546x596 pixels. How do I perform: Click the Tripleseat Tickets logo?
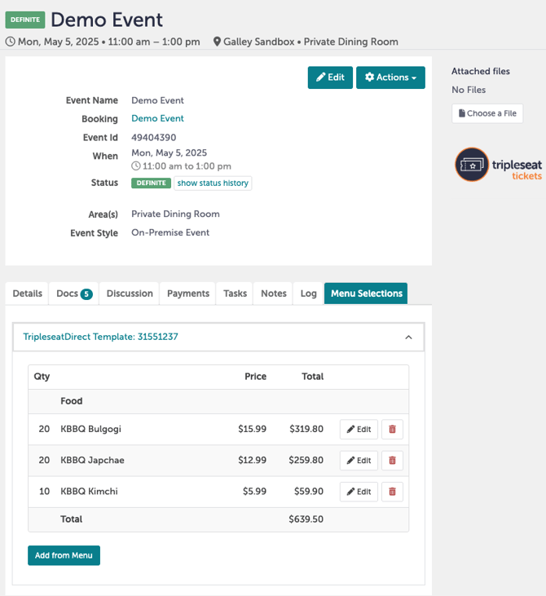497,165
